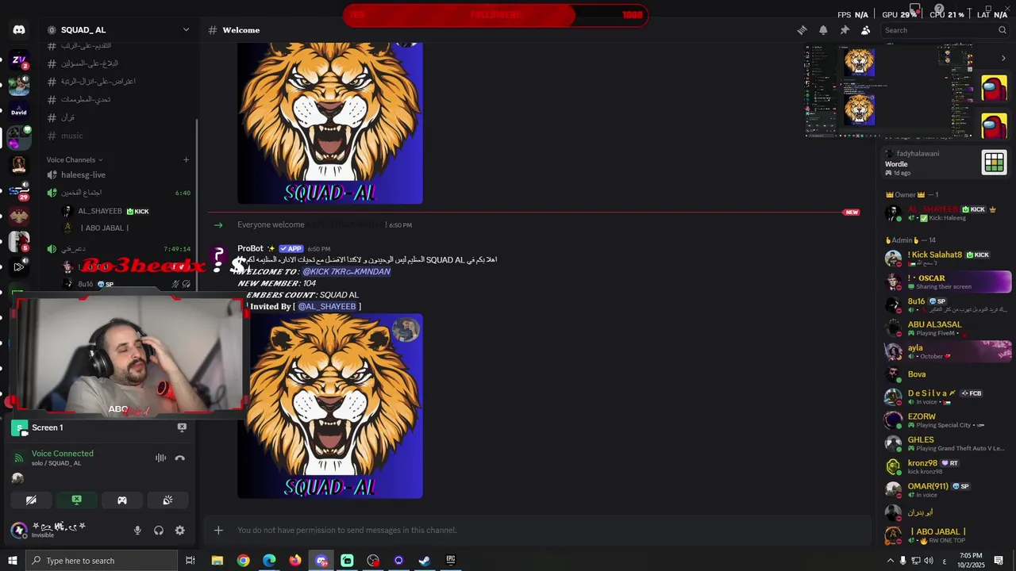Toggle noise suppression waveform icon
This screenshot has height=571, width=1016.
tap(160, 458)
